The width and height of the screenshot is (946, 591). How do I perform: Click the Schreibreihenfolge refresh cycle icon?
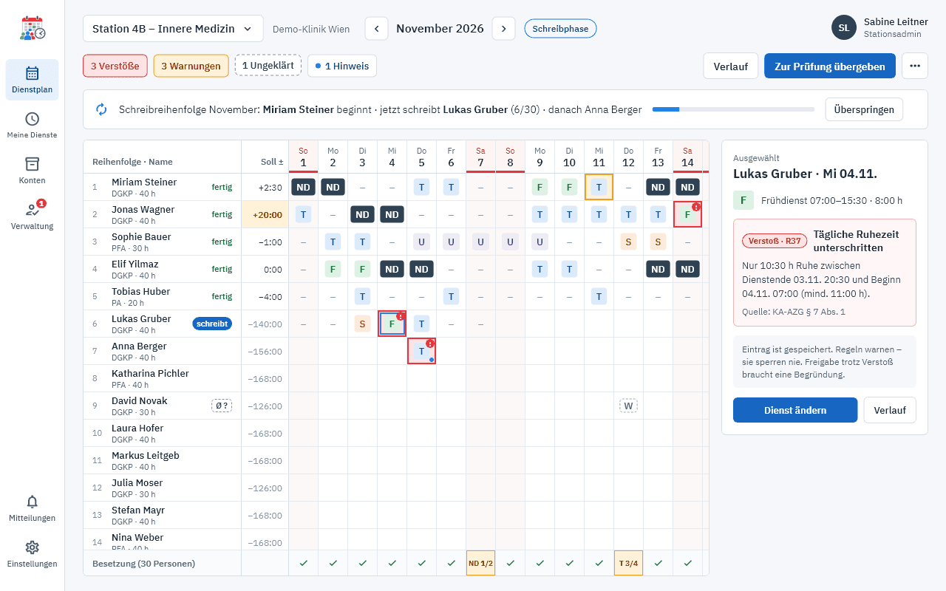tap(101, 109)
